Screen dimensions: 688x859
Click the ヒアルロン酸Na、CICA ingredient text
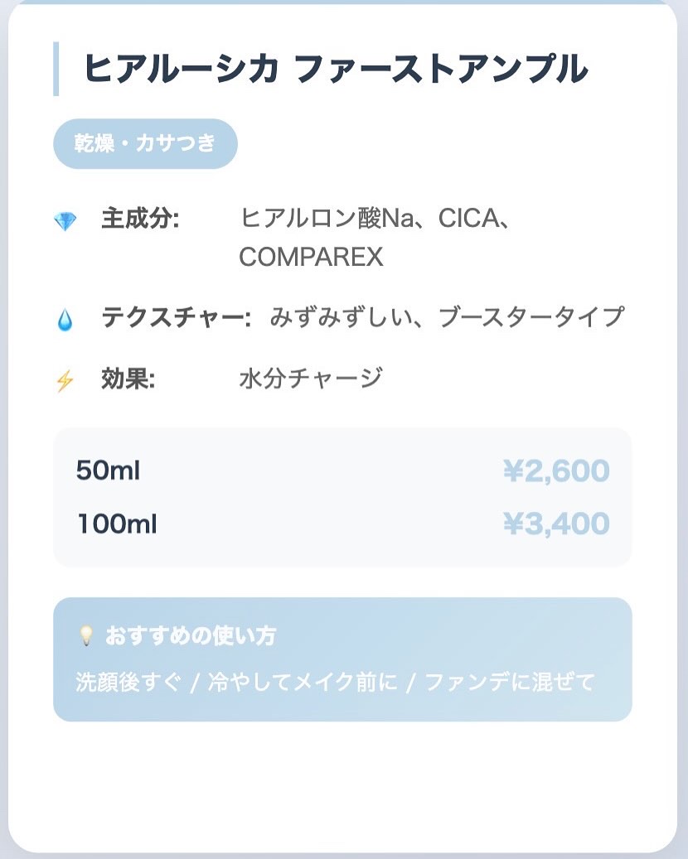379,220
